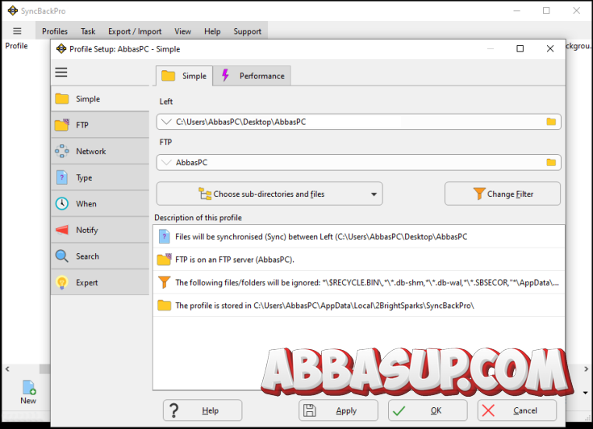This screenshot has height=429, width=593.
Task: Close the Profile Setup dialog
Action: [550, 48]
